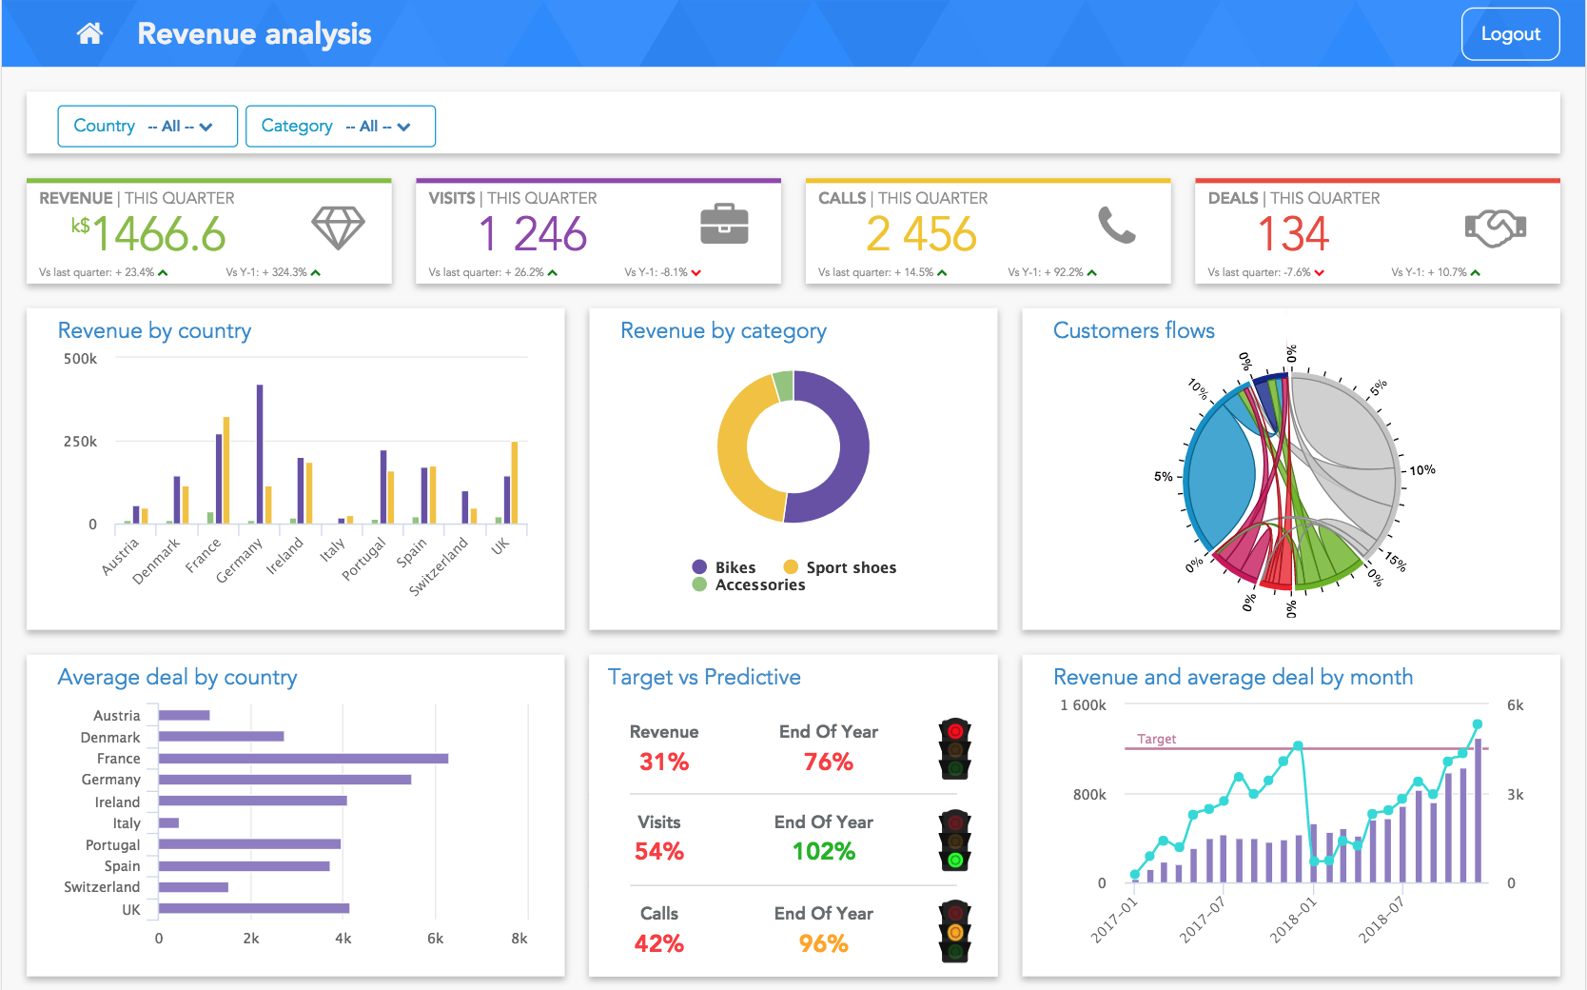Click the green up arrow after +23.4%
1587x990 pixels.
tap(163, 272)
